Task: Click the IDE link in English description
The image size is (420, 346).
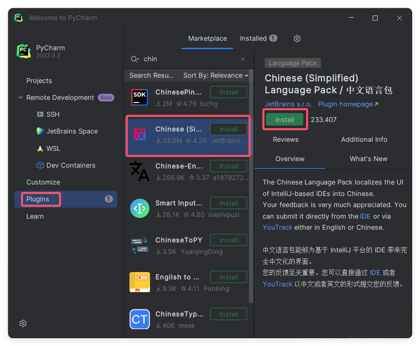Action: 365,216
